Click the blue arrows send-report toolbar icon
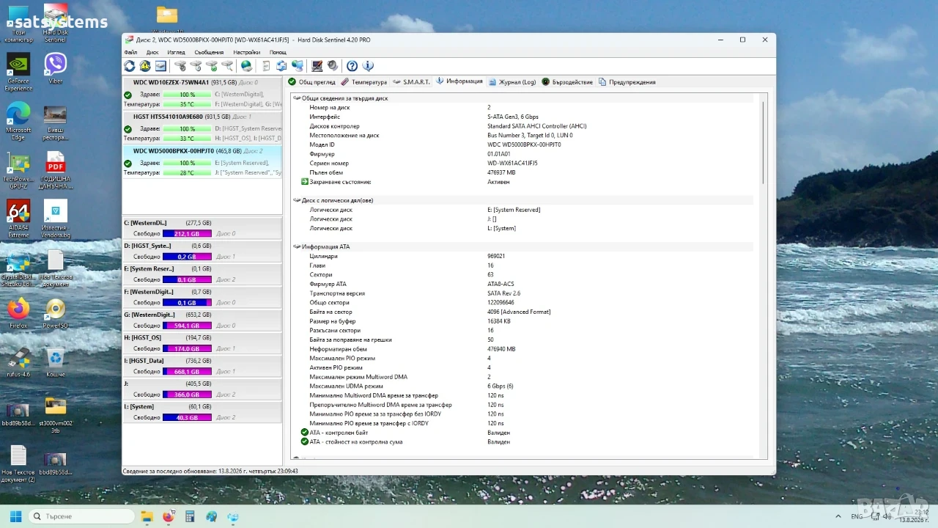Screen dimensions: 938x528 pyautogui.click(x=281, y=66)
